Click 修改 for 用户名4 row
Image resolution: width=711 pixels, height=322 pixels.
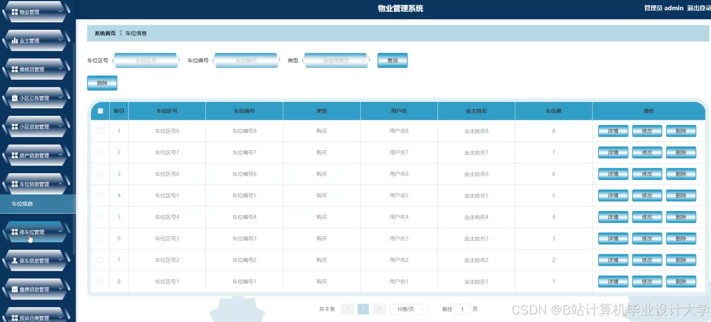pos(647,217)
